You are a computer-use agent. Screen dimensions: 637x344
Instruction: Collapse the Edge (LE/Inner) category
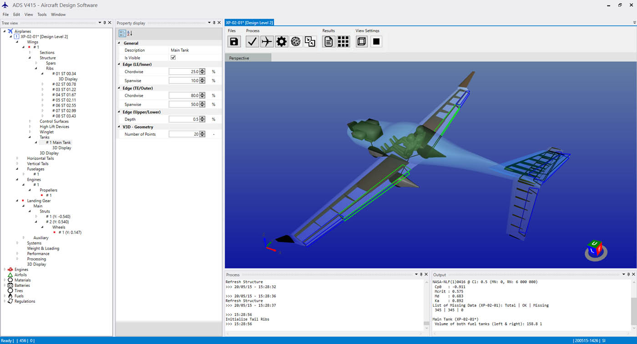click(119, 64)
